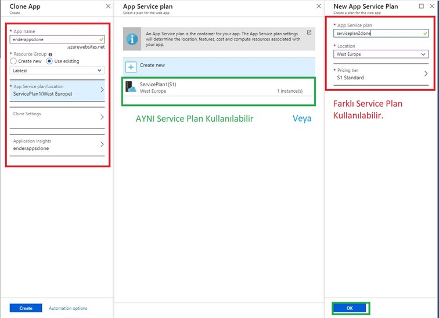Maximize the New App Service Plan blade

tap(421, 6)
